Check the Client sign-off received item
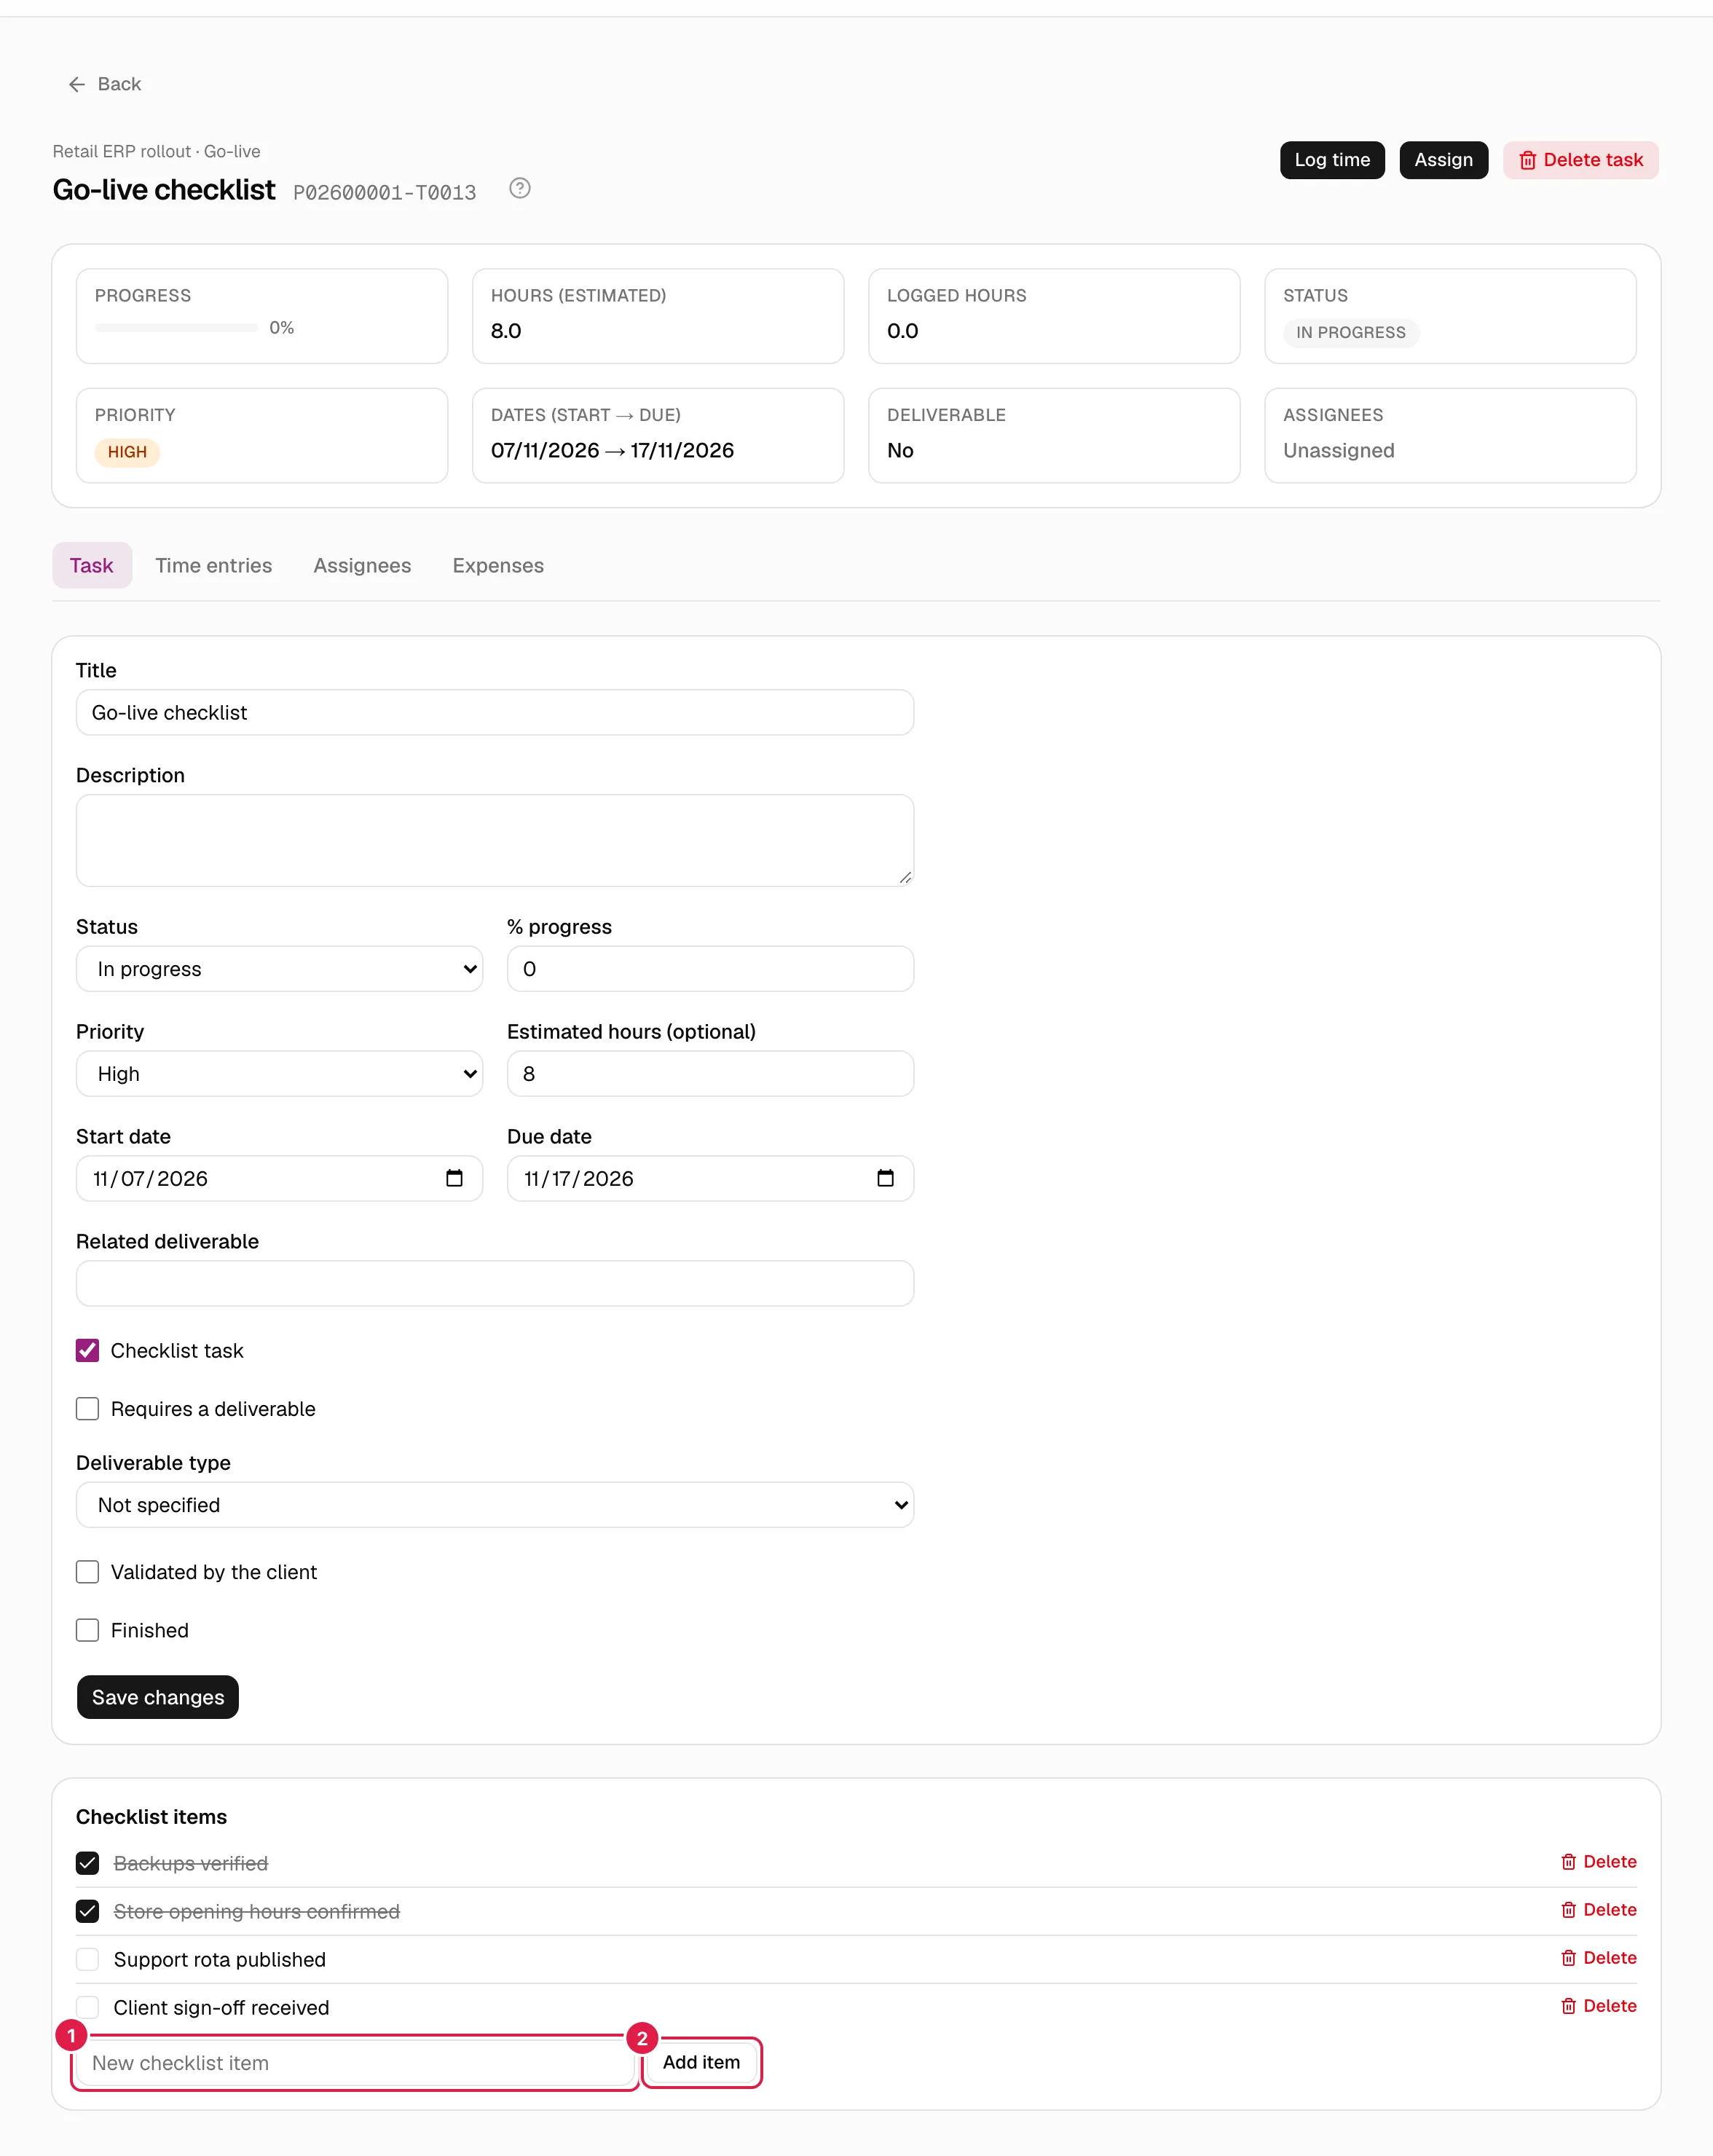Screen dimensions: 1713x2156 click(x=88, y=2006)
